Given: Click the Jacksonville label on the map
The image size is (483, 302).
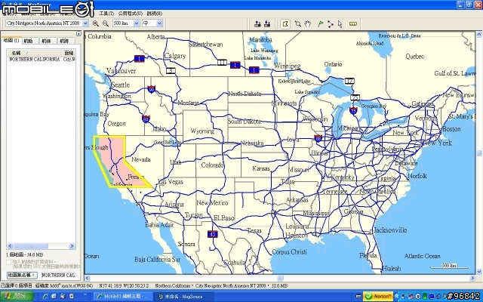Looking at the screenshot, I should click(390, 230).
